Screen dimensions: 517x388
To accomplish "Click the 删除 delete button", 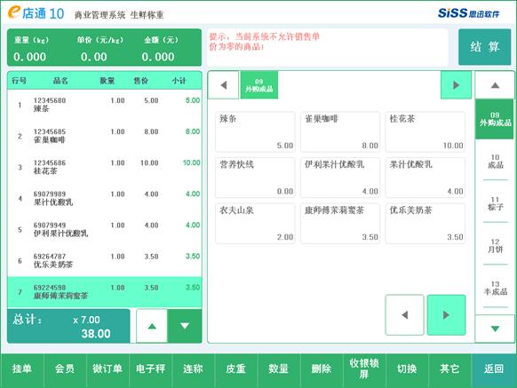I will [322, 368].
